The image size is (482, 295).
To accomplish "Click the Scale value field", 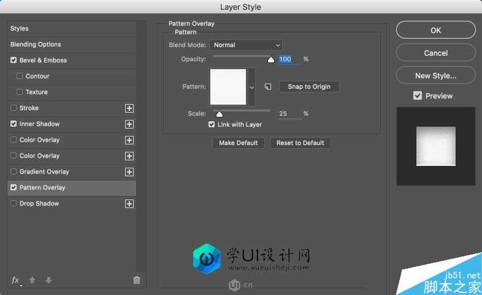I will click(289, 114).
